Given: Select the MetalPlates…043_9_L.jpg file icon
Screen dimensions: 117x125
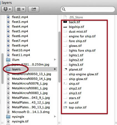Looking at the screenshot, I should coord(8,98).
